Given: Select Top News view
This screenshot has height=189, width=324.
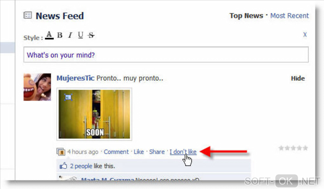Looking at the screenshot, I should click(x=246, y=16).
